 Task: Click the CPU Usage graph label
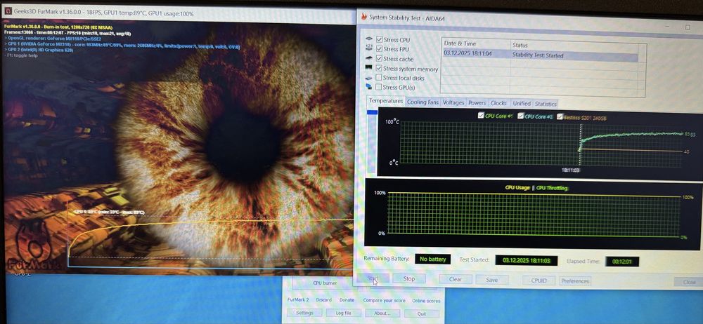click(517, 187)
